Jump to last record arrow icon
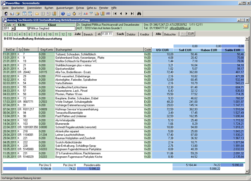The height and width of the screenshot is (181, 251). point(132,14)
